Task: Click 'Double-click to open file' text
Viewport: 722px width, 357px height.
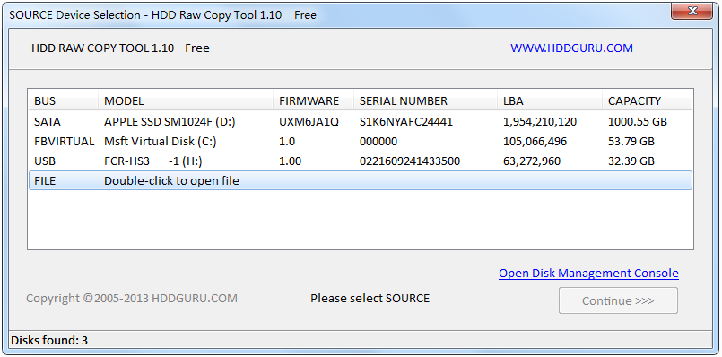Action: 171,180
